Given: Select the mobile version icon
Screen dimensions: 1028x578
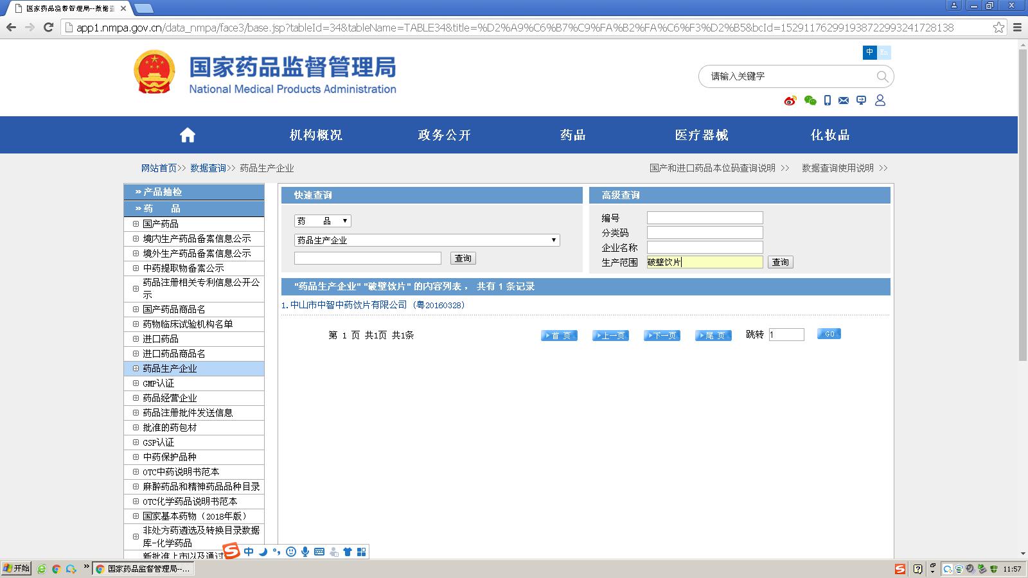Looking at the screenshot, I should 827,100.
